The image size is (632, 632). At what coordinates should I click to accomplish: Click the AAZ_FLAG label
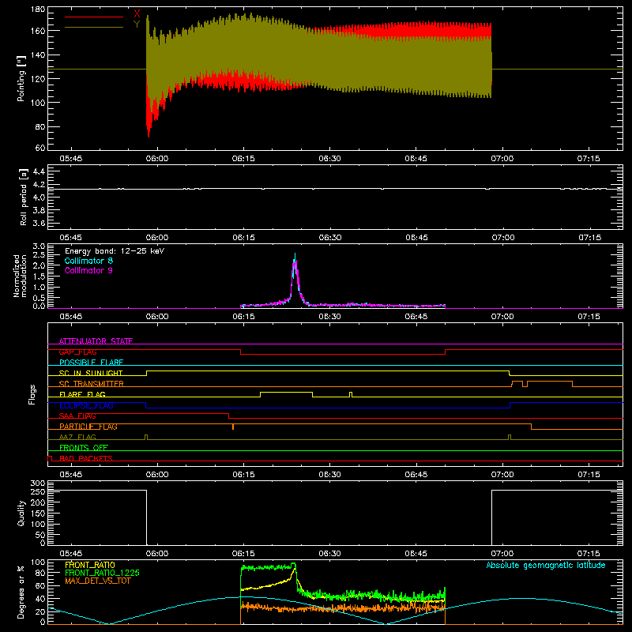pos(77,437)
